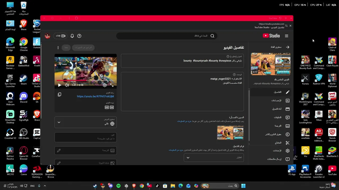Screen dimensions: 339x190
Task: Open the restrictions info box
Action: point(86,137)
